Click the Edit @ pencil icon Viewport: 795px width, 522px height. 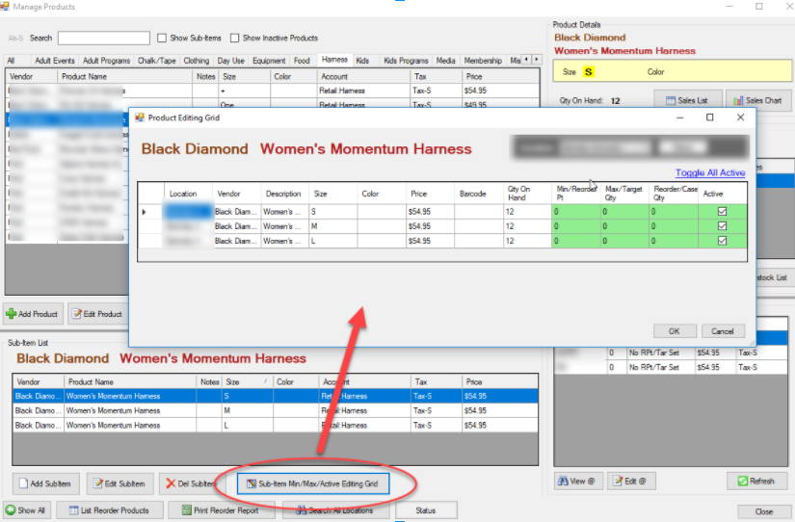(618, 481)
